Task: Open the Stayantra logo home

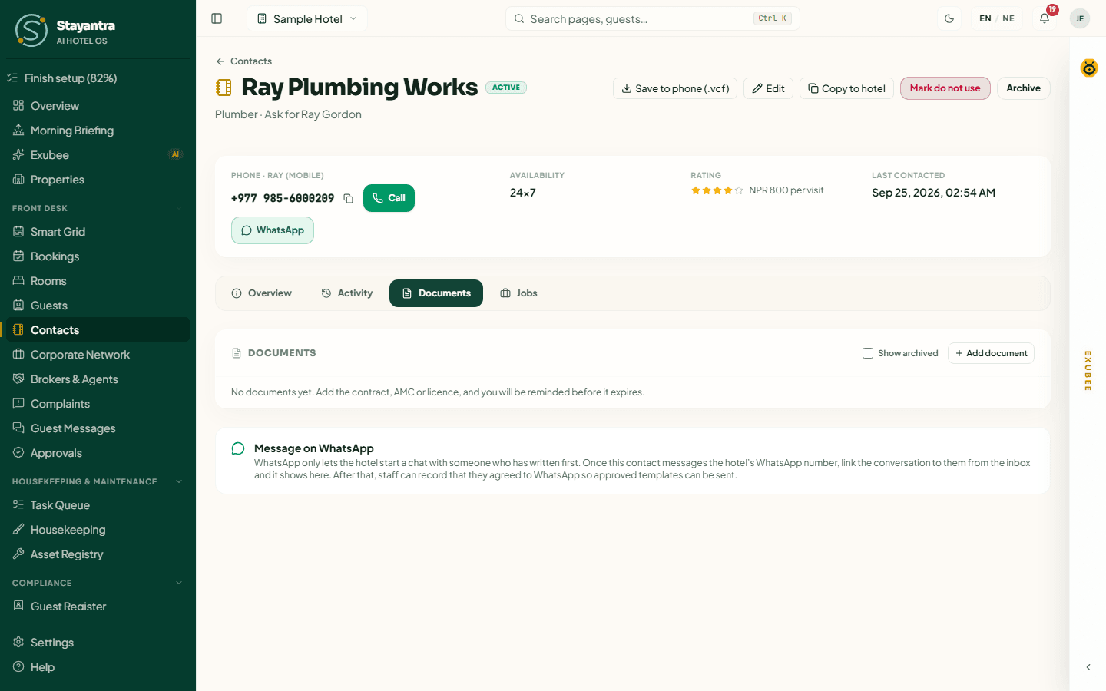Action: (65, 30)
